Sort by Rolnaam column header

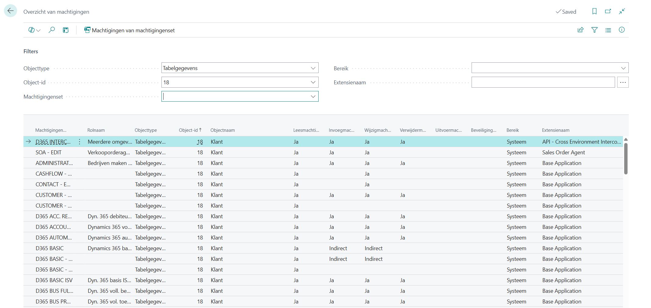click(96, 130)
